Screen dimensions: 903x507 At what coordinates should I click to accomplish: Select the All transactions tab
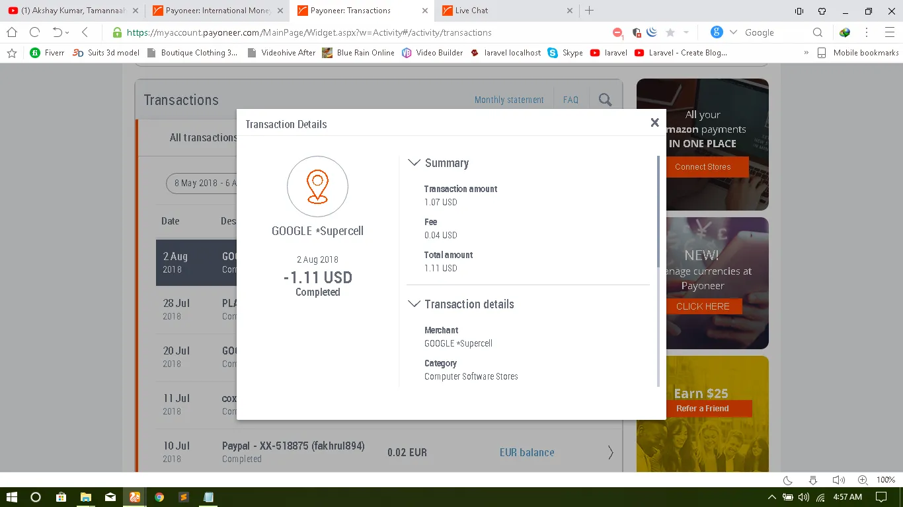click(203, 137)
